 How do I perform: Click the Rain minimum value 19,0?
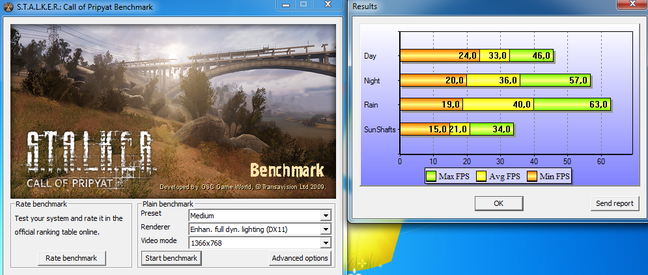click(x=451, y=105)
